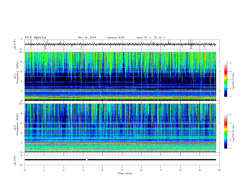Click the "8" tick on Time axis
Image resolution: width=247 pixels, height=191 pixels.
pos(180,170)
